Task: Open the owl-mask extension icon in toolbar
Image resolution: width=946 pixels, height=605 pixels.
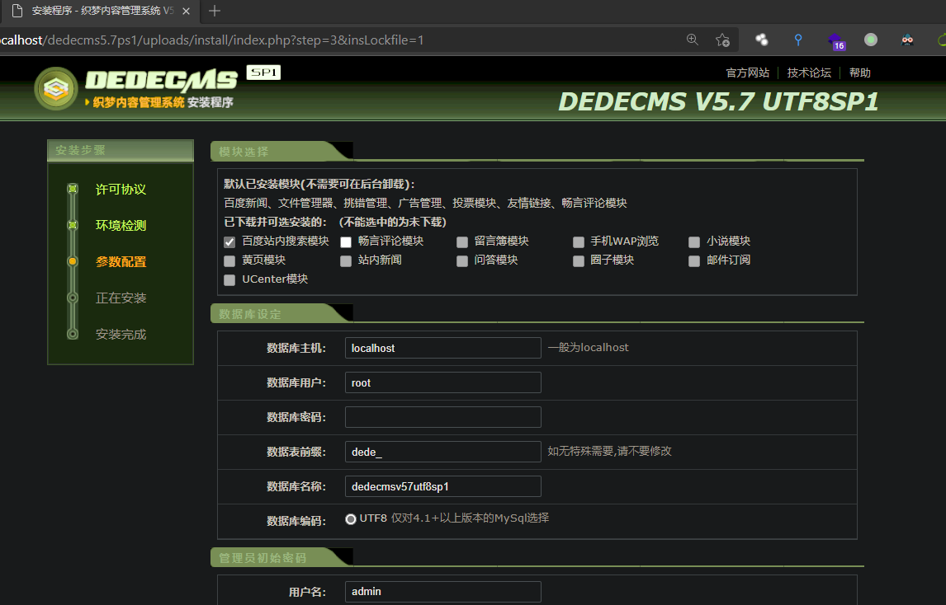Action: (907, 39)
